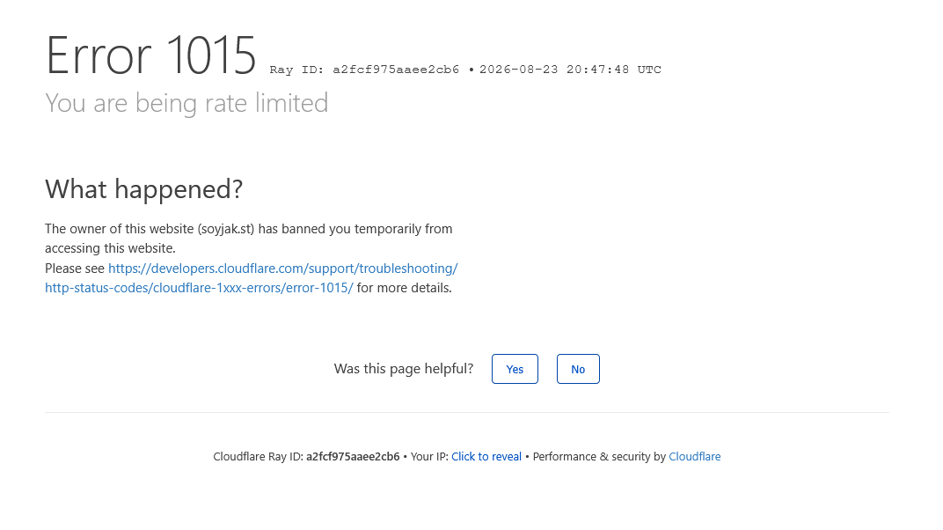Click the link line starting with http-status-codes
Viewport: 943px width, 530px height.
point(199,288)
